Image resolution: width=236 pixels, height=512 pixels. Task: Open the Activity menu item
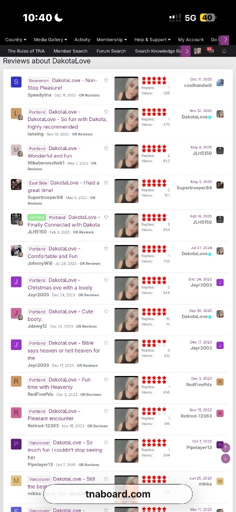tap(82, 39)
